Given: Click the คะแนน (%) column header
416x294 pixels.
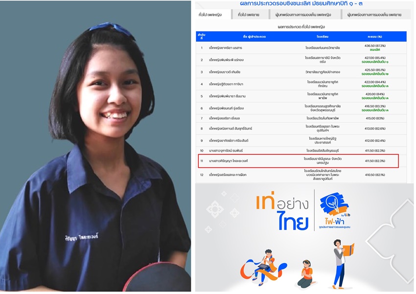Looking at the screenshot, I should pos(374,37).
